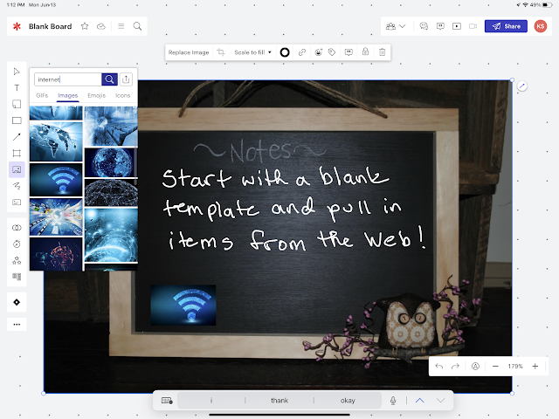Viewport: 559px width, 419px height.
Task: Click the wifi image placed on chalkboard
Action: click(x=183, y=305)
